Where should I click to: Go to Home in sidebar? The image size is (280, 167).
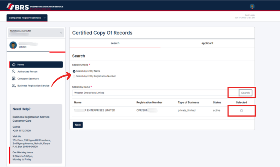tap(36, 65)
